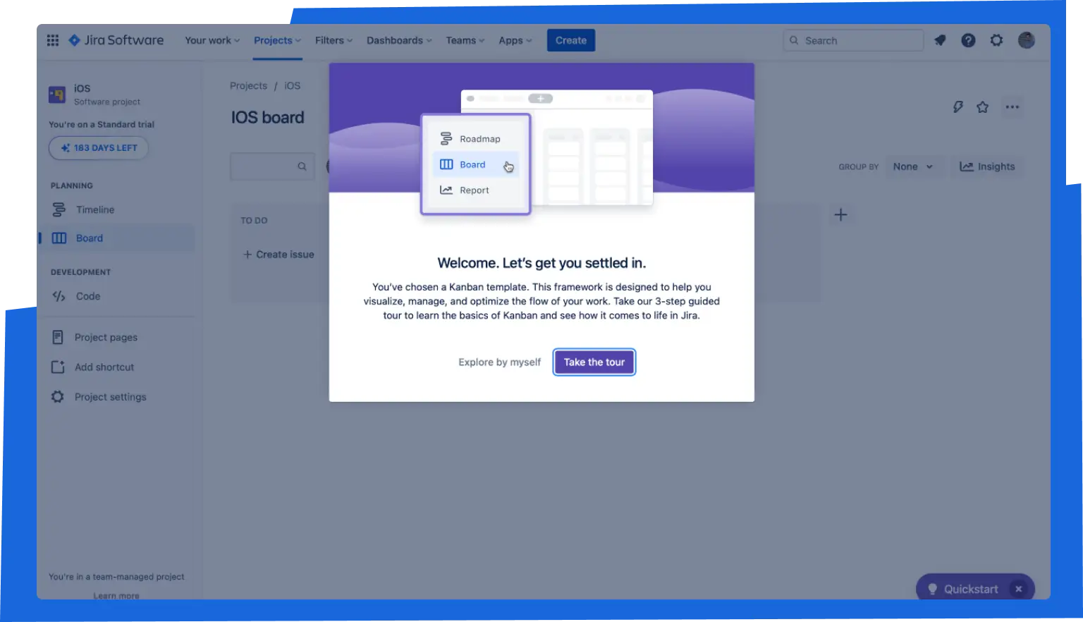This screenshot has width=1083, height=622.
Task: Click the Learn more link in sidebar
Action: pos(116,595)
